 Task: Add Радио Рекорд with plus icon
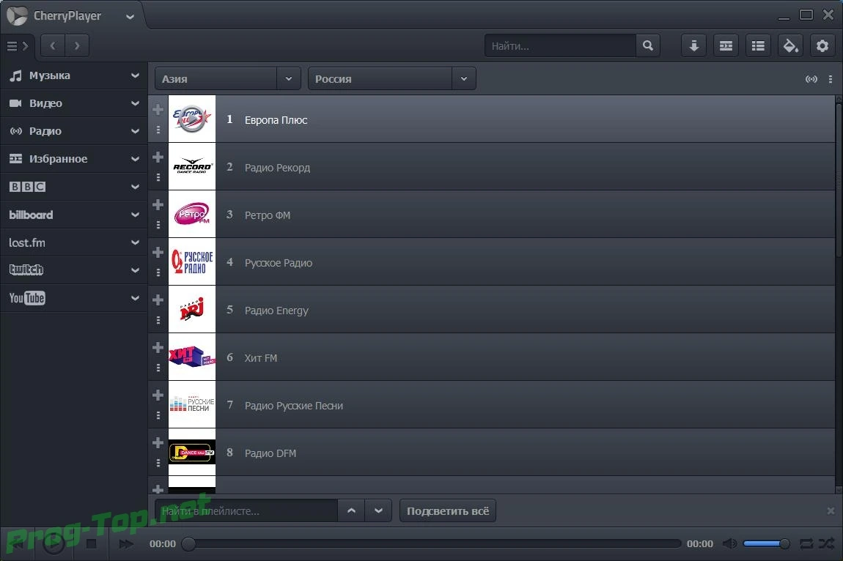click(158, 157)
